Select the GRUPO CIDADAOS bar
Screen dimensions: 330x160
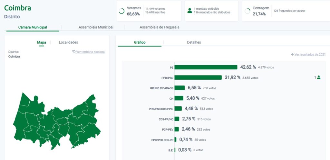point(180,88)
